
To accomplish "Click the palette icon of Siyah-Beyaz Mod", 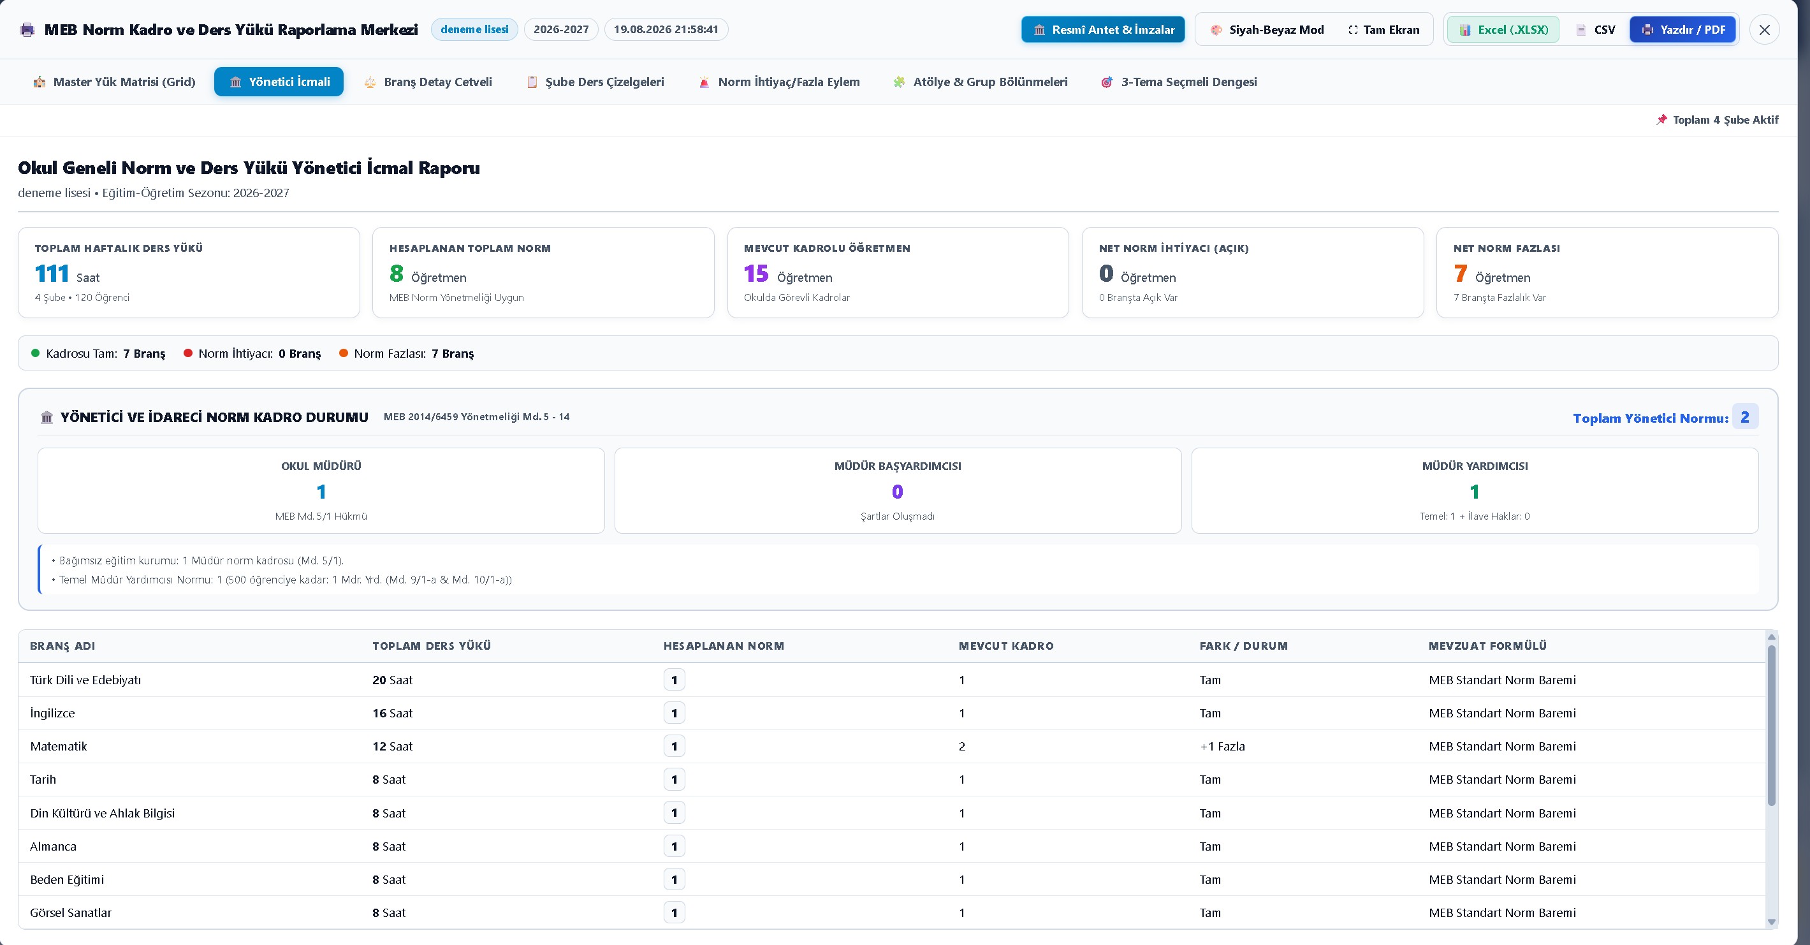I will tap(1216, 29).
